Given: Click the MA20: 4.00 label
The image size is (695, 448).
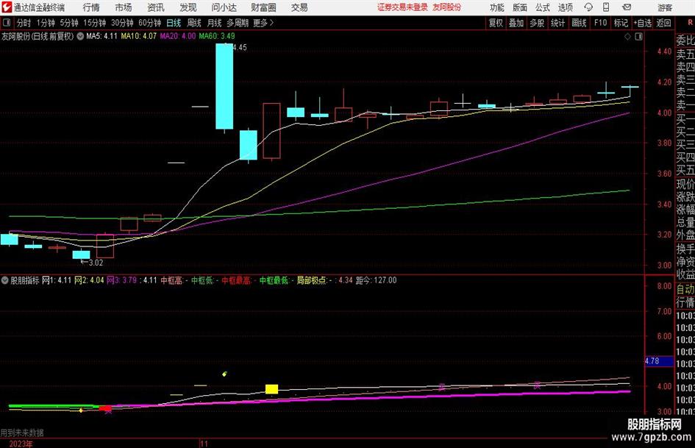Looking at the screenshot, I should [x=178, y=36].
